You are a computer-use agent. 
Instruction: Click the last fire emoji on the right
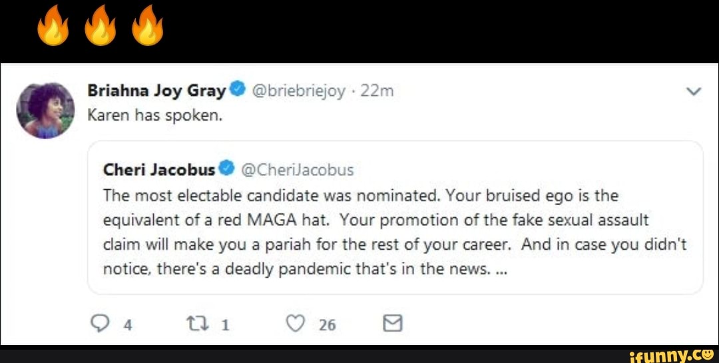[147, 27]
